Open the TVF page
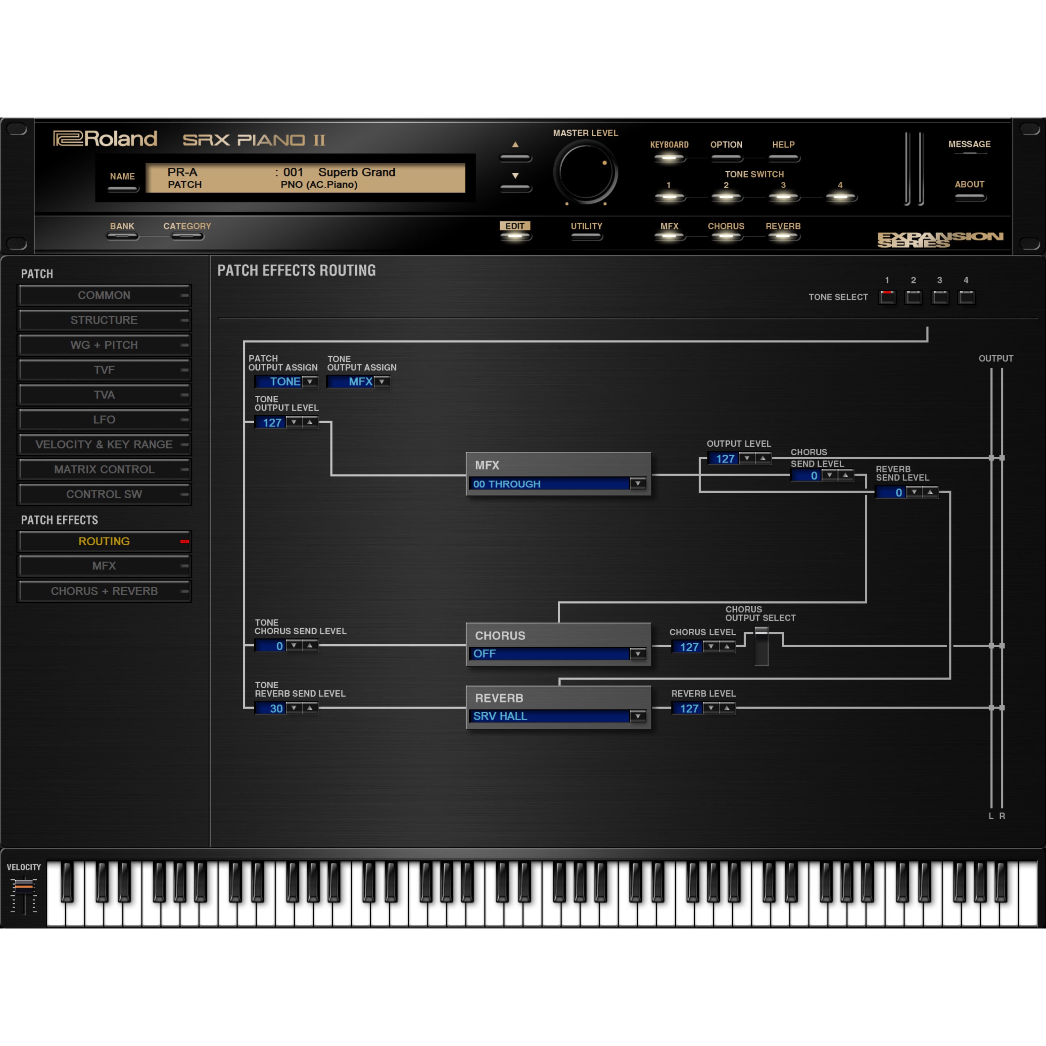Image resolution: width=1046 pixels, height=1046 pixels. click(x=105, y=370)
